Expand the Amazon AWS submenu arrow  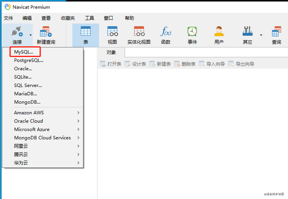click(78, 113)
